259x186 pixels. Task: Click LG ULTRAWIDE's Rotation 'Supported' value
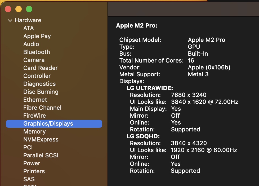click(x=185, y=130)
